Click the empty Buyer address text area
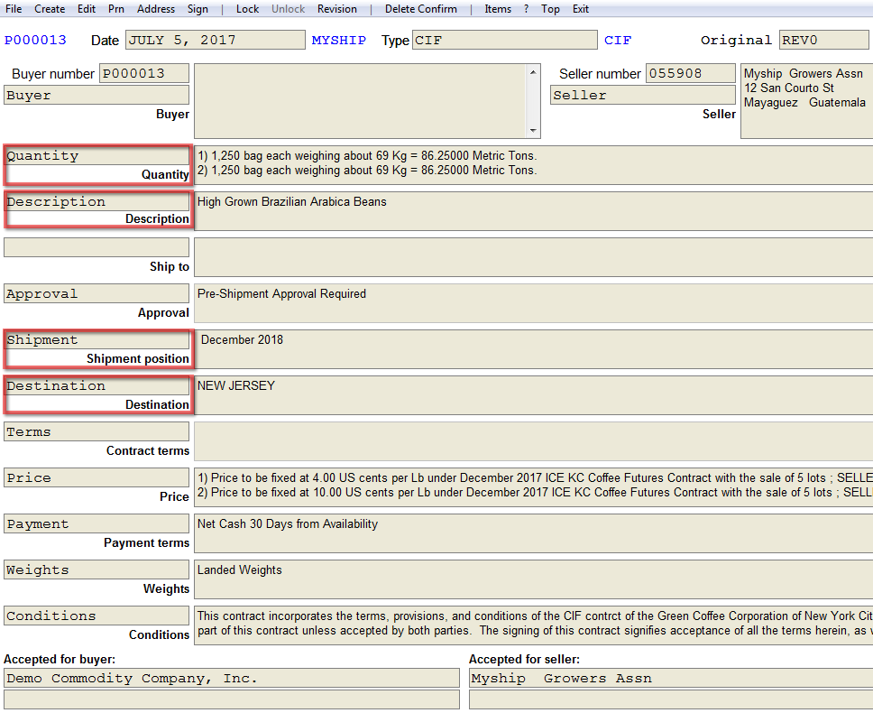 pyautogui.click(x=360, y=101)
